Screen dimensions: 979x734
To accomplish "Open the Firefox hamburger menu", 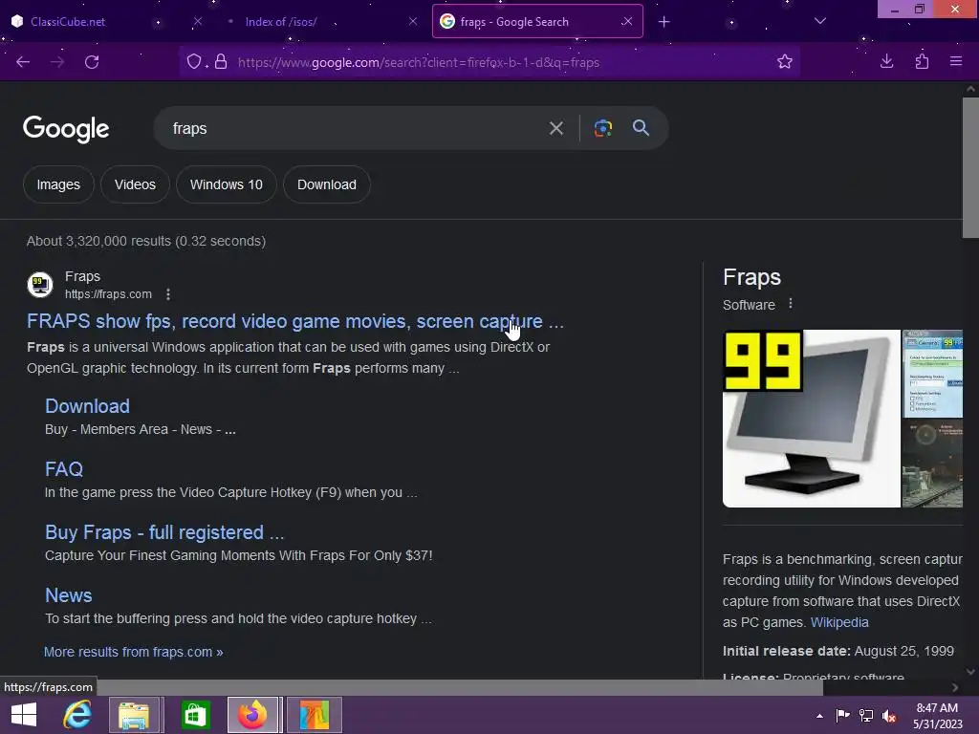I will [x=956, y=62].
